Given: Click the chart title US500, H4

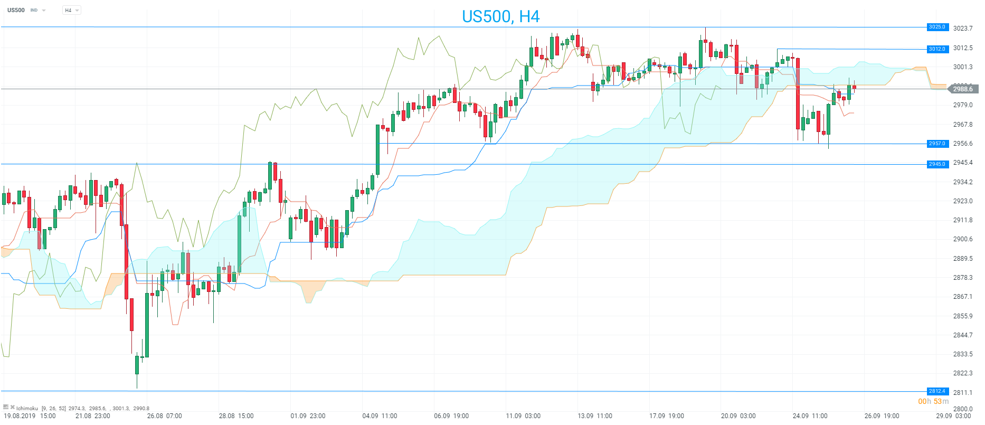Looking at the screenshot, I should click(x=500, y=17).
